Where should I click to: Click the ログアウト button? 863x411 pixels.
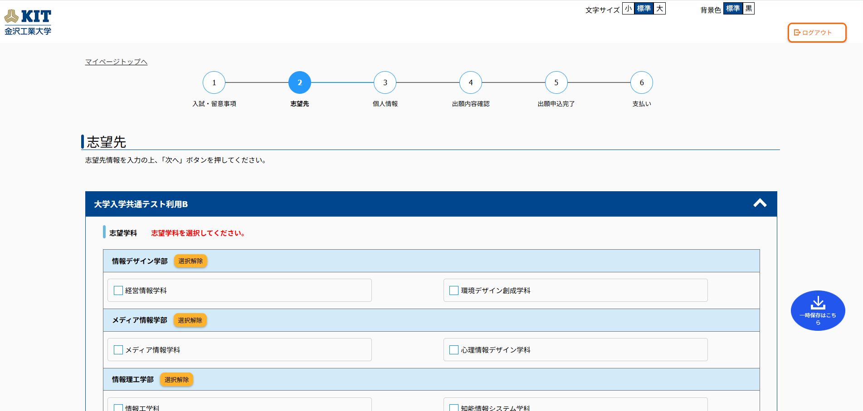pos(817,33)
